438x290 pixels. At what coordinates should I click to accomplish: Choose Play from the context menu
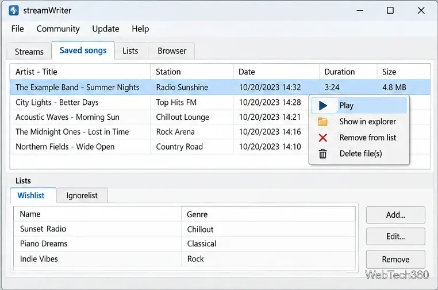[359, 105]
